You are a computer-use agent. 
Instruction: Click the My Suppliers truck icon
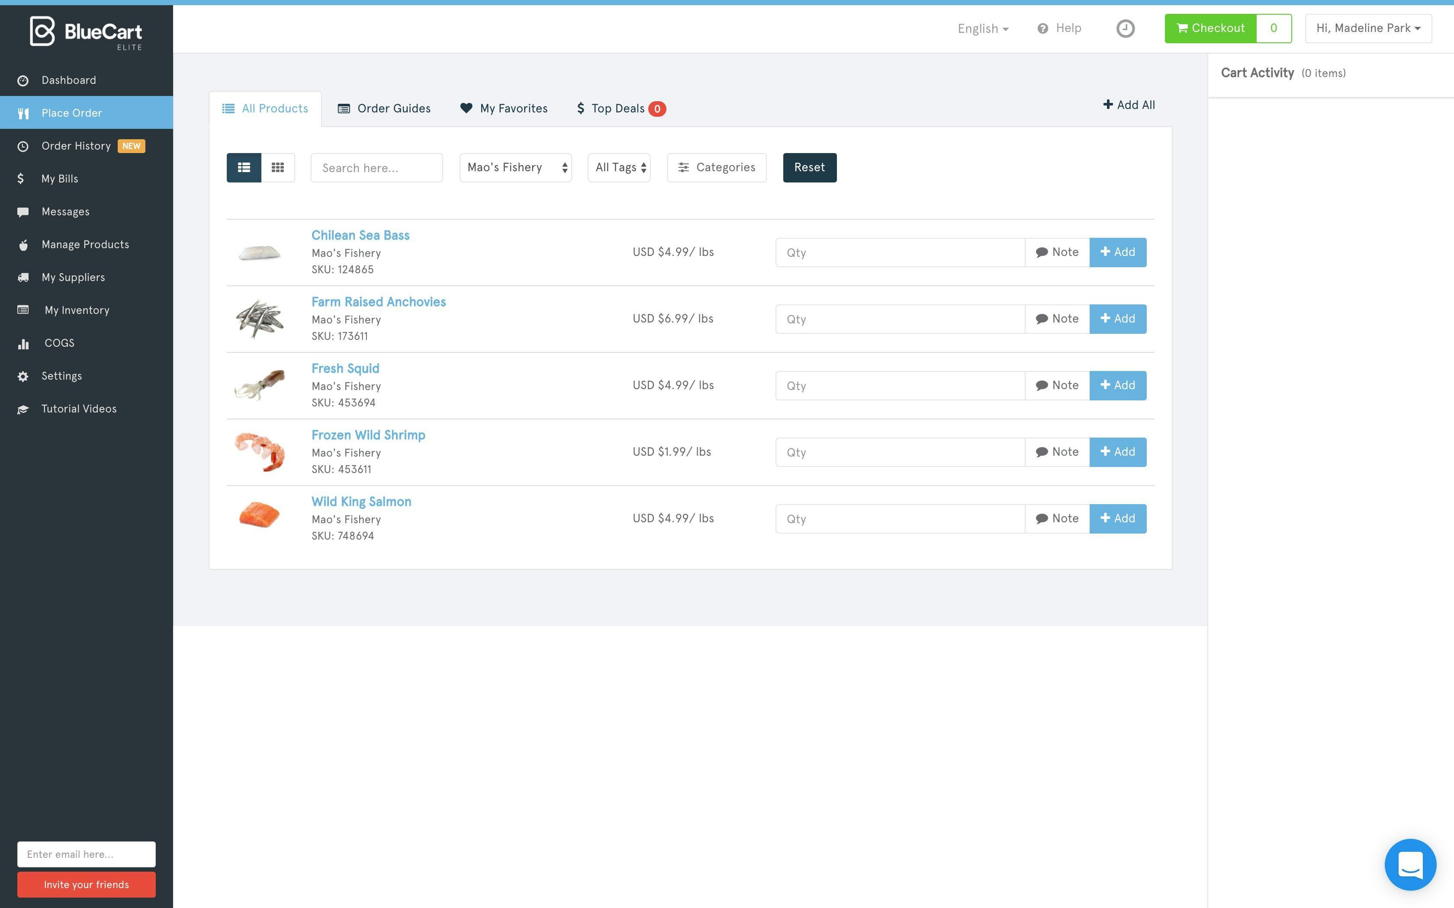coord(23,278)
